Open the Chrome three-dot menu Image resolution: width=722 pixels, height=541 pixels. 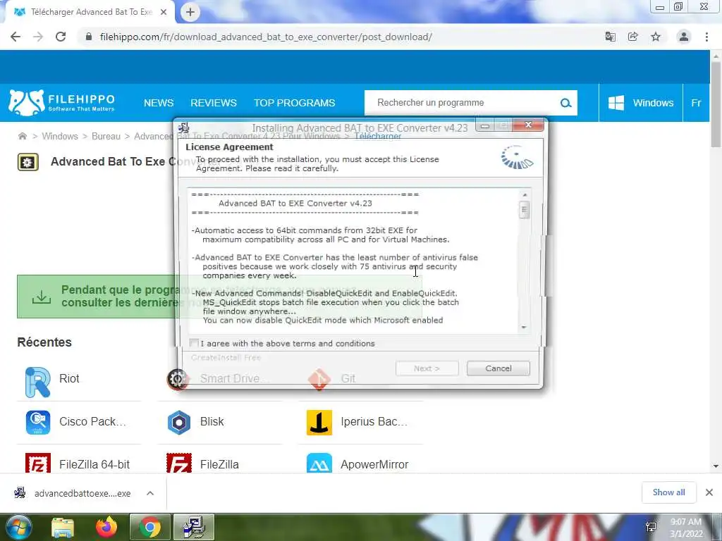[706, 37]
